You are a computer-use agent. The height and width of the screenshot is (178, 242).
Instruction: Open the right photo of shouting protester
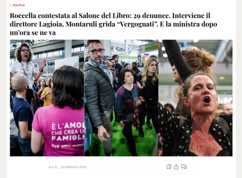click(x=195, y=98)
